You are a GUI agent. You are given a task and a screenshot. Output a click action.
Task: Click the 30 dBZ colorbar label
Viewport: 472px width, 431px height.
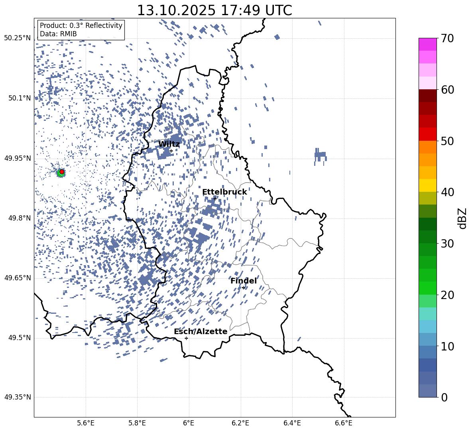(447, 243)
